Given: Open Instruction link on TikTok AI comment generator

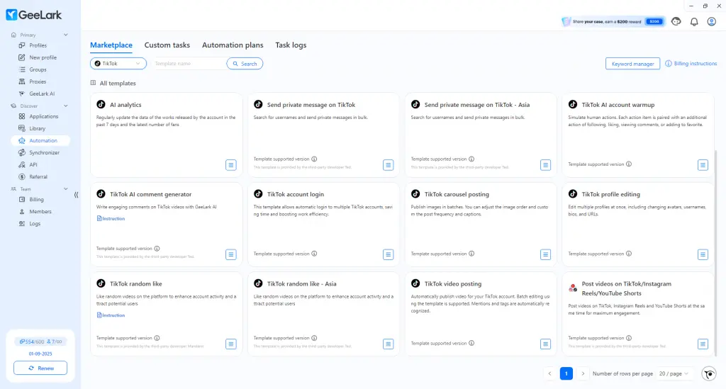Looking at the screenshot, I should click(111, 218).
